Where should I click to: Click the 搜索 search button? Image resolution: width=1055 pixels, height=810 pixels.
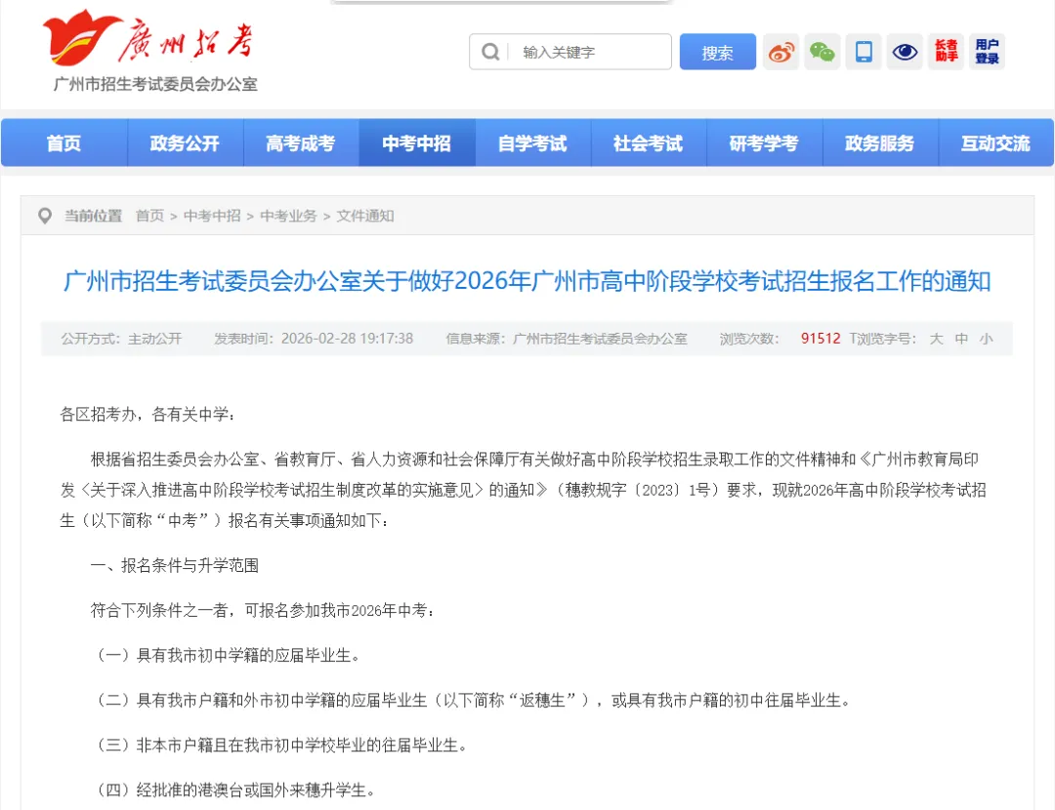717,51
